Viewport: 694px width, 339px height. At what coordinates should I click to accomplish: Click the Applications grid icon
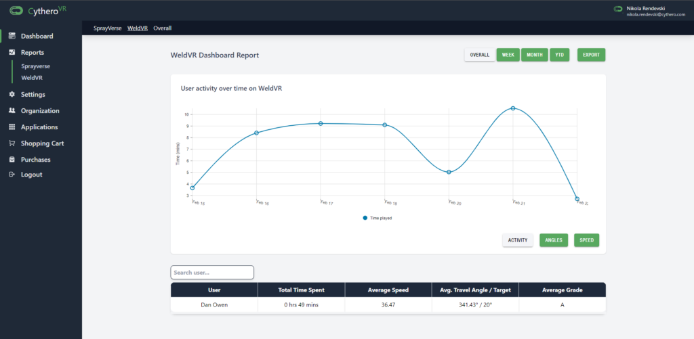12,127
